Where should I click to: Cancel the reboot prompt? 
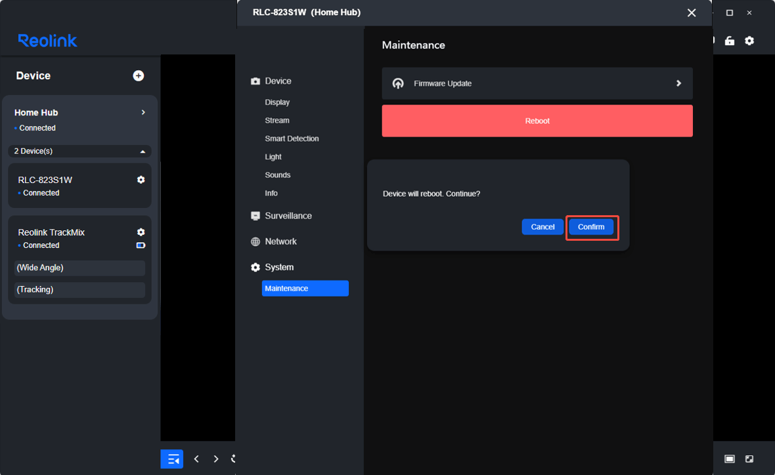coord(542,227)
